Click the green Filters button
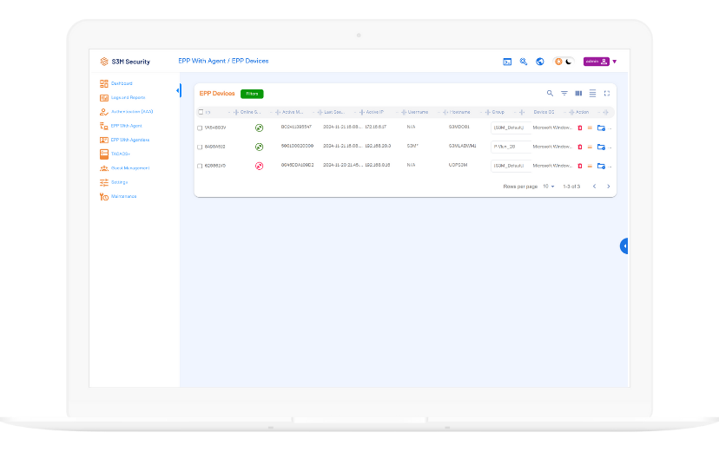Screen dimensions: 719x452 click(252, 94)
